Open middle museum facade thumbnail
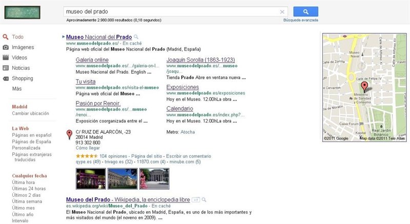This screenshot has width=410, height=224. click(x=122, y=179)
